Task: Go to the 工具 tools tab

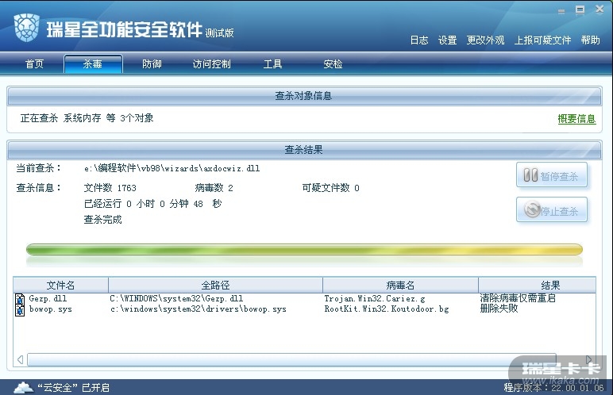Action: (x=272, y=64)
